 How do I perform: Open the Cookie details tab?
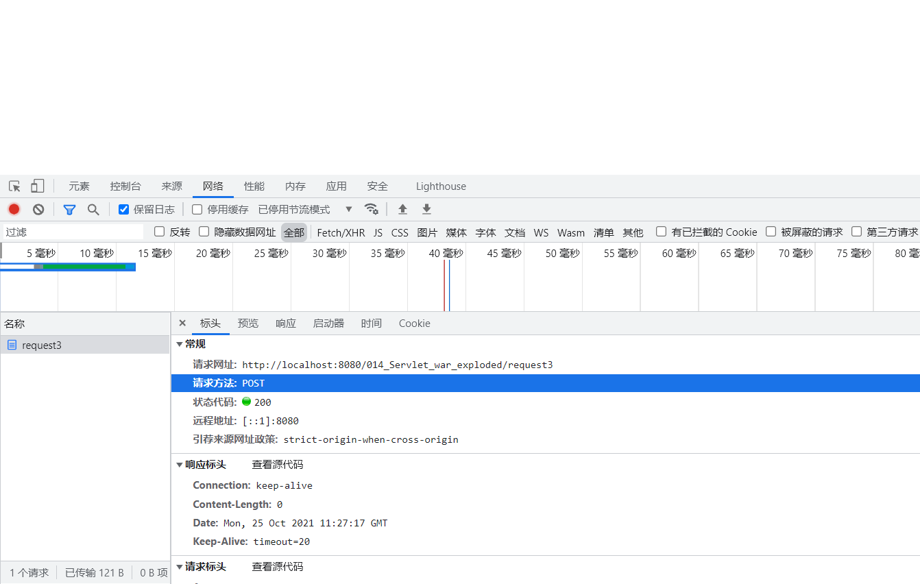(x=415, y=324)
